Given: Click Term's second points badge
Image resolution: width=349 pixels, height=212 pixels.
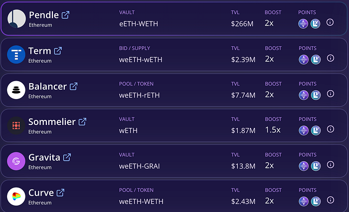Looking at the screenshot, I should click(315, 59).
